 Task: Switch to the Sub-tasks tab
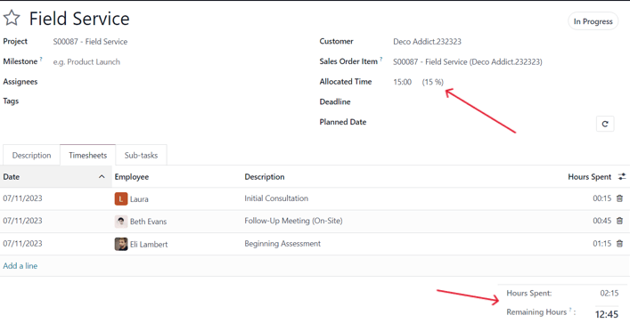tap(141, 156)
